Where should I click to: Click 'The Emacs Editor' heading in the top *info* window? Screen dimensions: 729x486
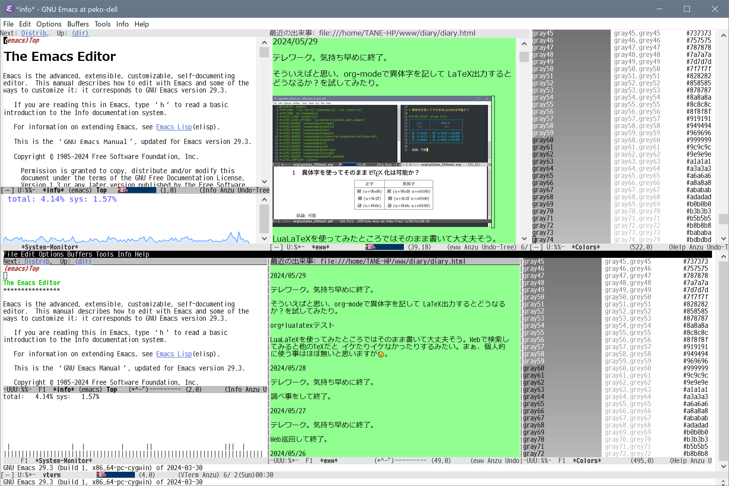pyautogui.click(x=60, y=57)
